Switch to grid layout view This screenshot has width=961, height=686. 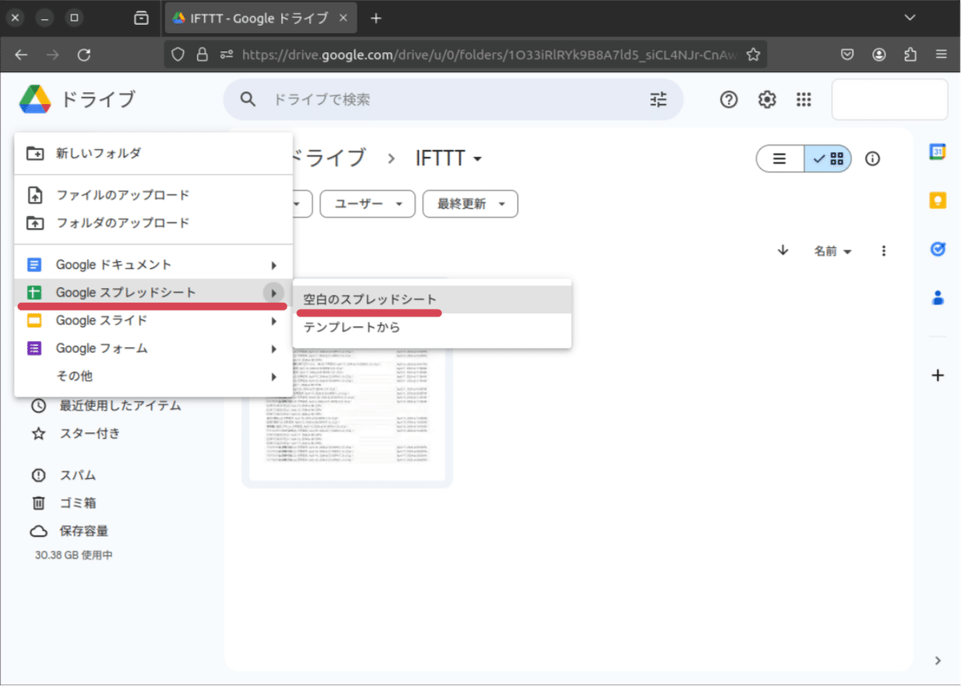[x=828, y=158]
